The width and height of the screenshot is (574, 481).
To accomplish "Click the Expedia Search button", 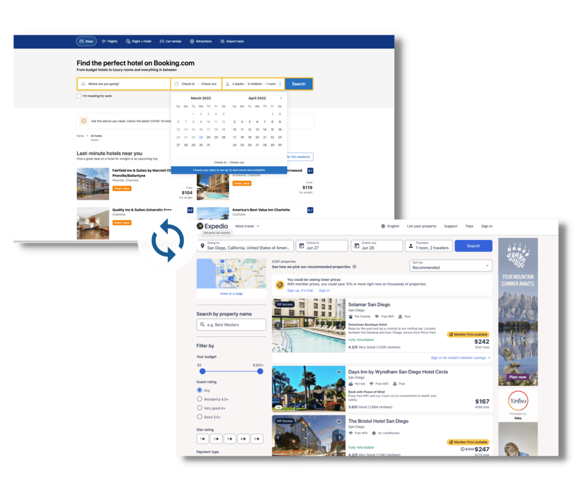I will coord(473,246).
